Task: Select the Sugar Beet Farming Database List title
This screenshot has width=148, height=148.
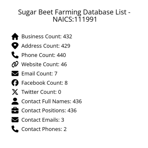Action: coord(74,16)
